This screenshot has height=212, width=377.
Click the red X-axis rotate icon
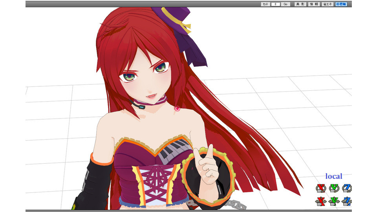click(321, 188)
